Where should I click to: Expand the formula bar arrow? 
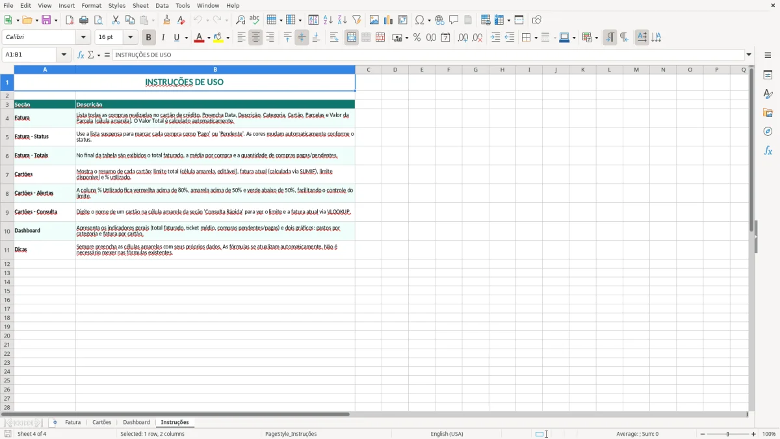click(749, 55)
